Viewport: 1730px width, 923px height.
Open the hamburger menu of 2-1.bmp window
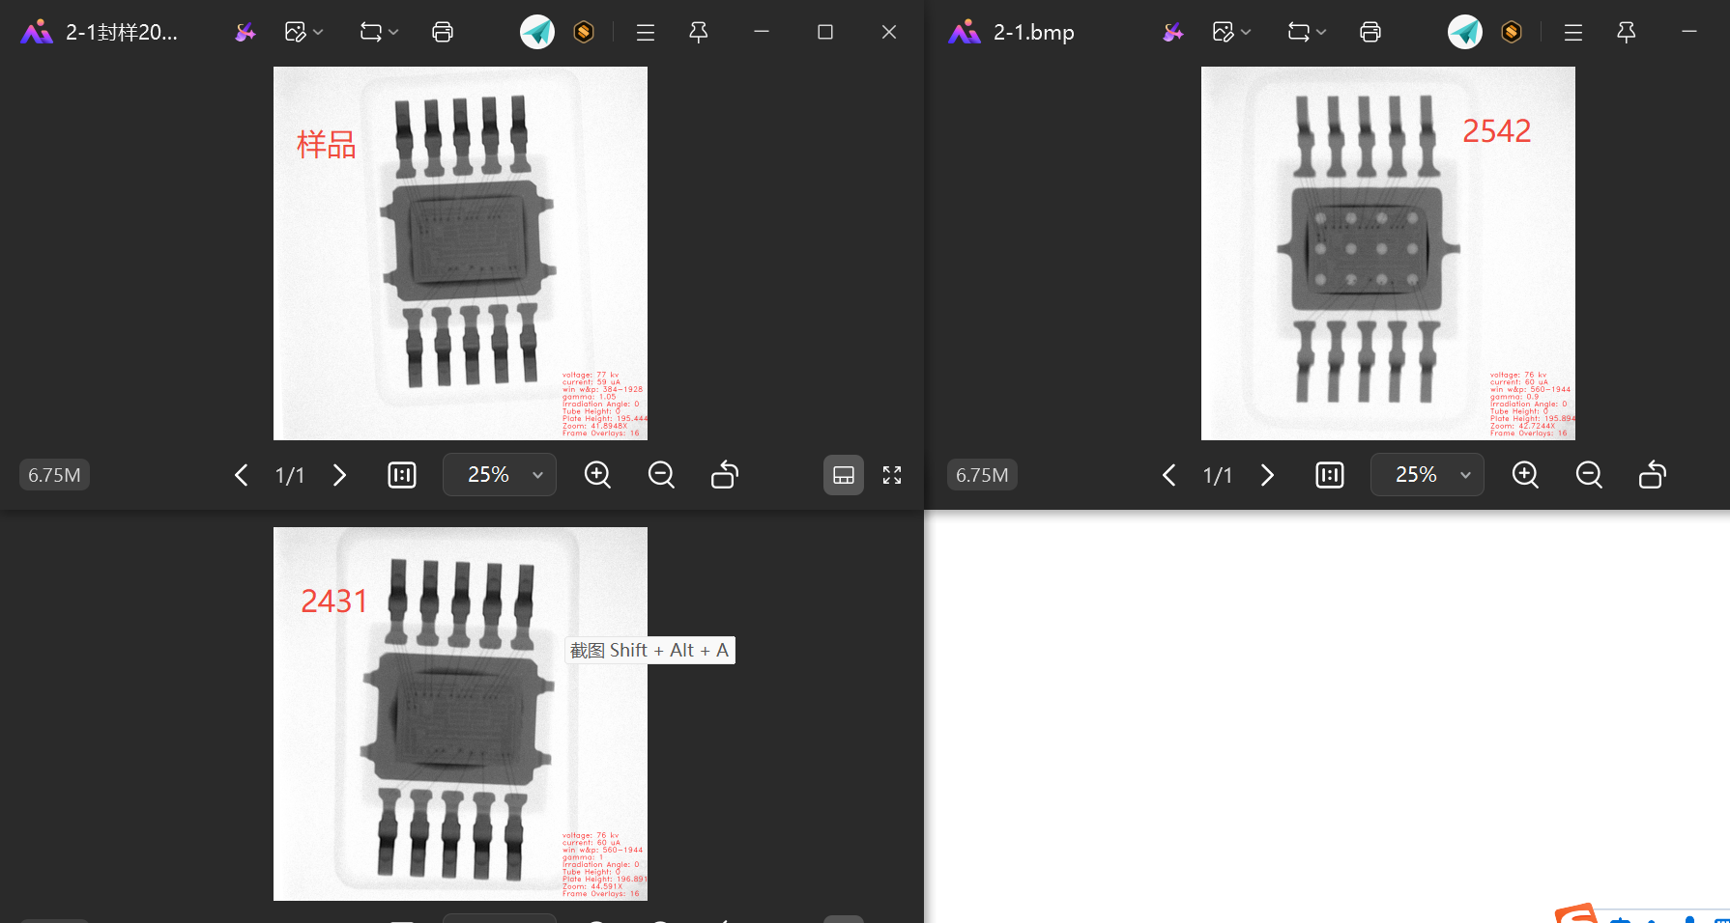pyautogui.click(x=1572, y=31)
